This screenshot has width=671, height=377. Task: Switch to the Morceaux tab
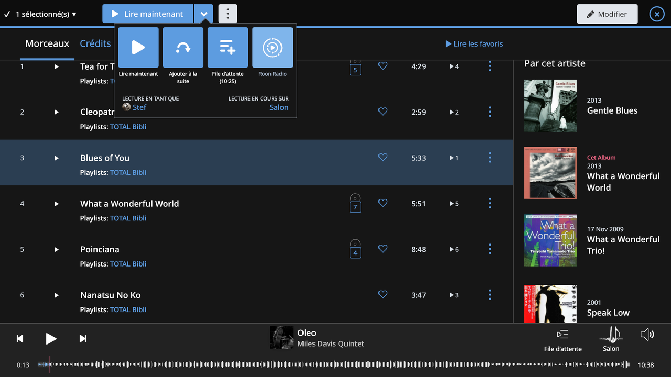[47, 43]
